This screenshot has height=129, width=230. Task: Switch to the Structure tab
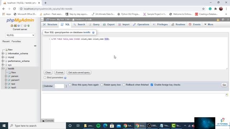pos(50,24)
